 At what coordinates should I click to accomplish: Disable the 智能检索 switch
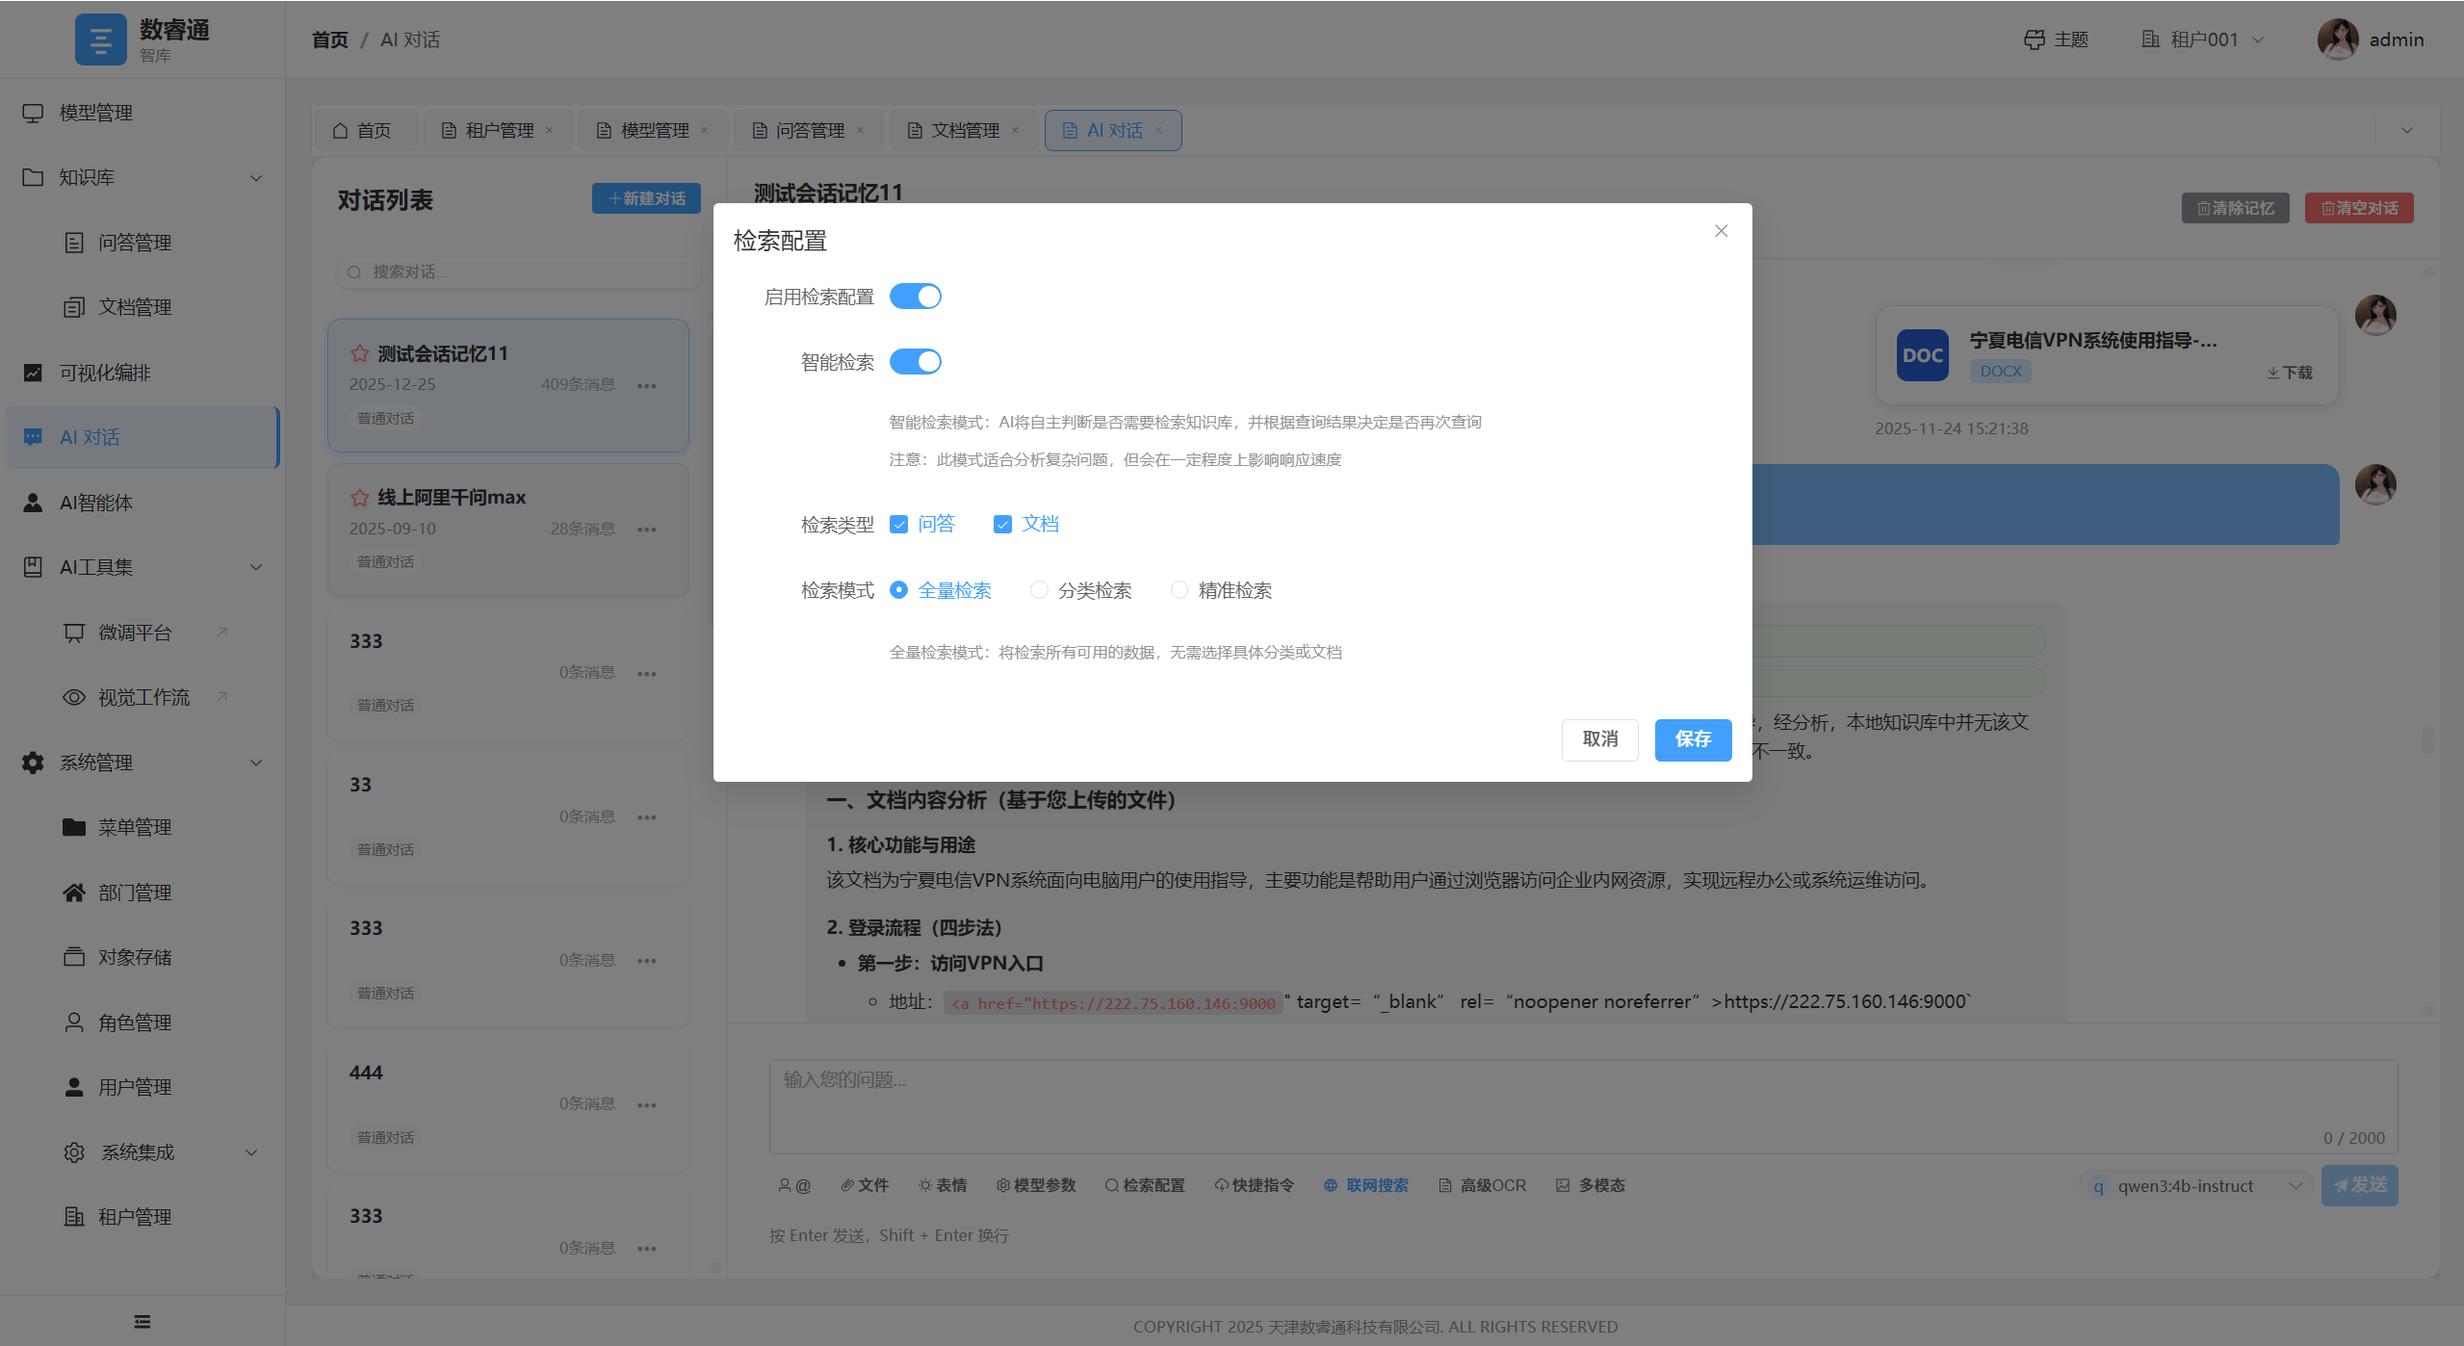(x=915, y=362)
